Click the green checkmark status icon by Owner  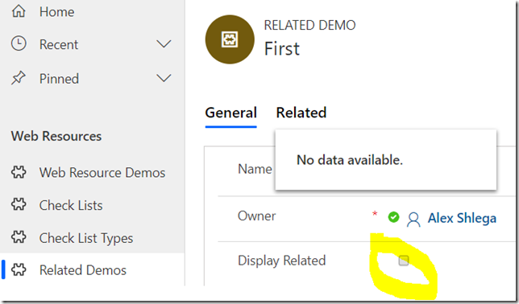click(393, 217)
